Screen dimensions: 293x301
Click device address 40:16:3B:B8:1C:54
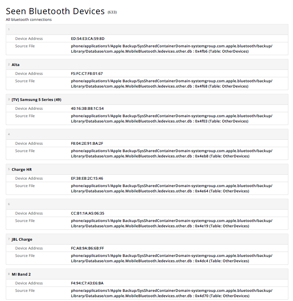pyautogui.click(x=87, y=108)
